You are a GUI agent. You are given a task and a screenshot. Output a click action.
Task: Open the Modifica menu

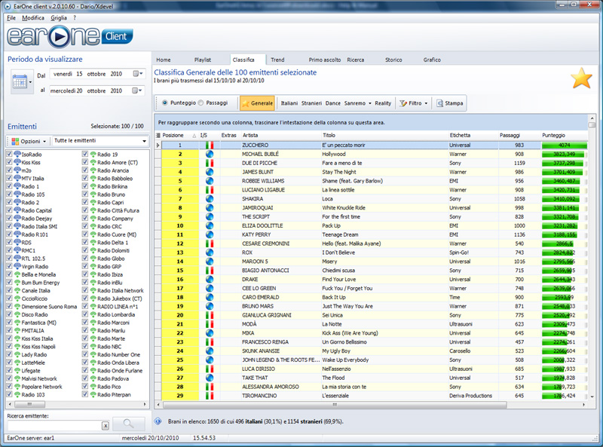pyautogui.click(x=33, y=17)
